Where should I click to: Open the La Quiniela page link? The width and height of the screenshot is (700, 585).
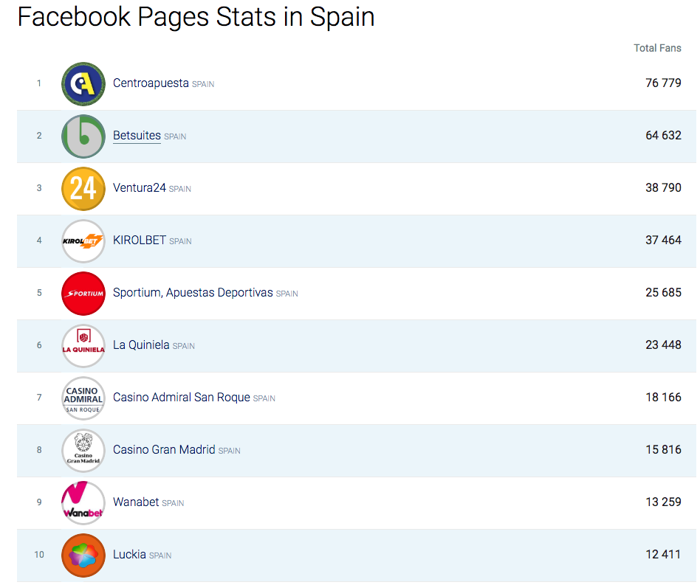(141, 345)
